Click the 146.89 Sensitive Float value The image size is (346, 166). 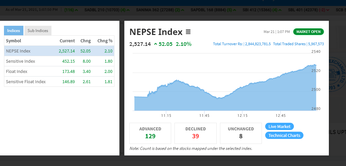[69, 82]
